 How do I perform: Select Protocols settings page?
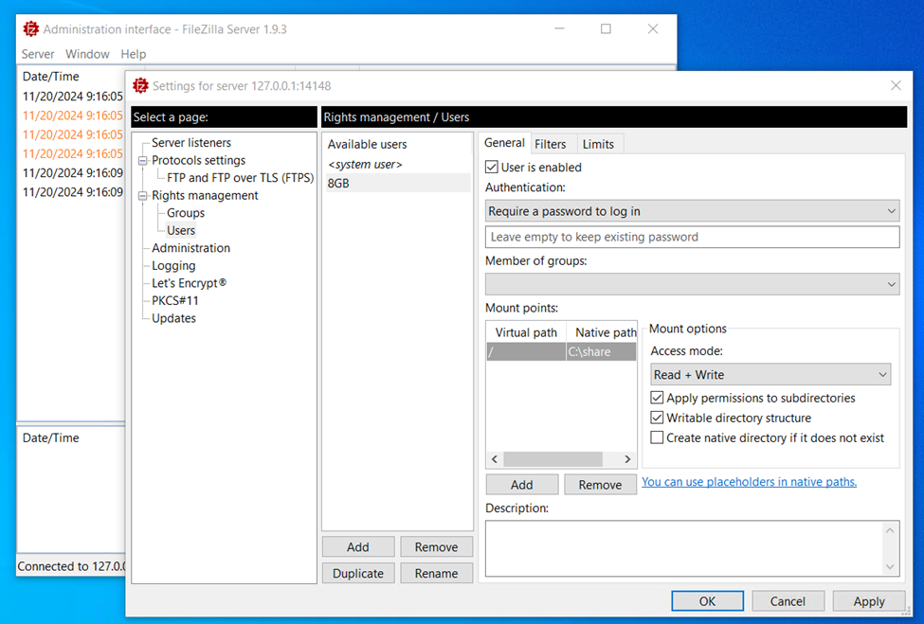pos(199,160)
